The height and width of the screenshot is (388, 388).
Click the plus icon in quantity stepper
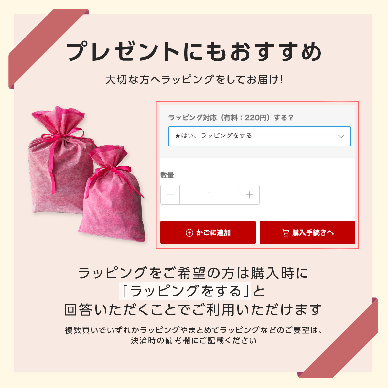[x=250, y=195]
